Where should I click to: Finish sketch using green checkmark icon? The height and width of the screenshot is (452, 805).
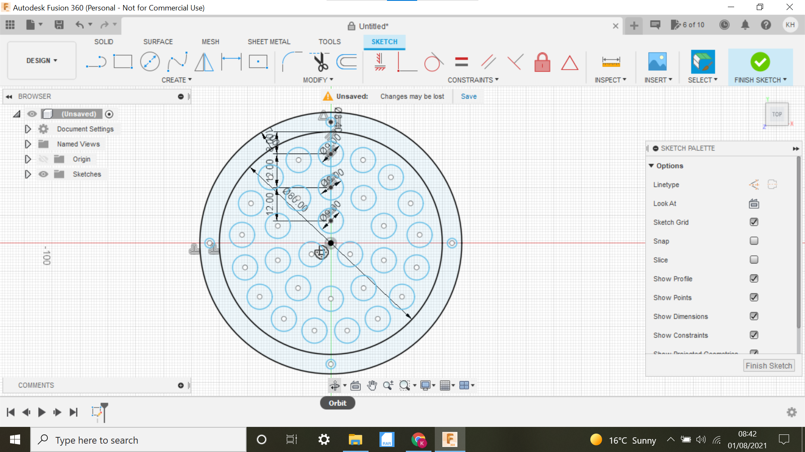pos(760,62)
